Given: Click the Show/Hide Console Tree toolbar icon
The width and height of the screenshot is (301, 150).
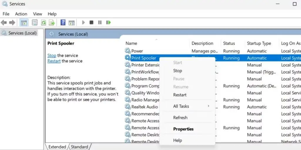Looking at the screenshot, I should (24, 23).
